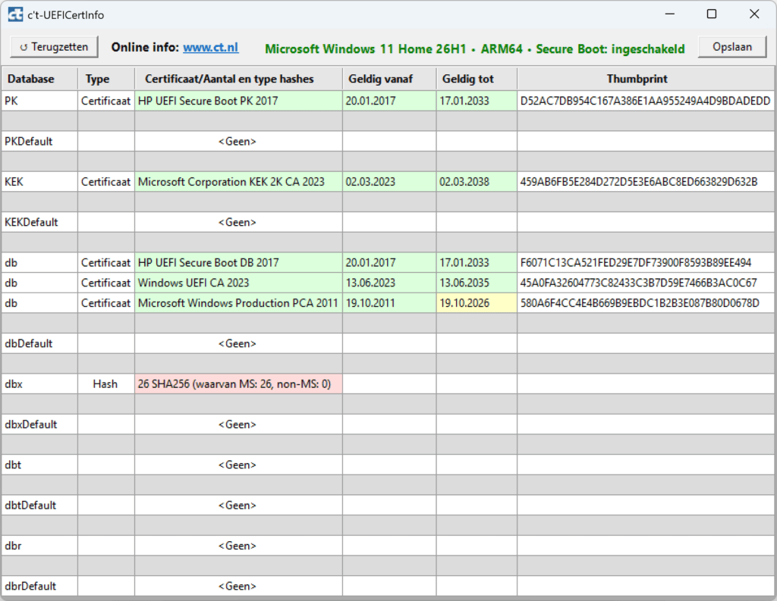Click the thumbprint 580A6F4CC4E4... cell

pyautogui.click(x=646, y=303)
